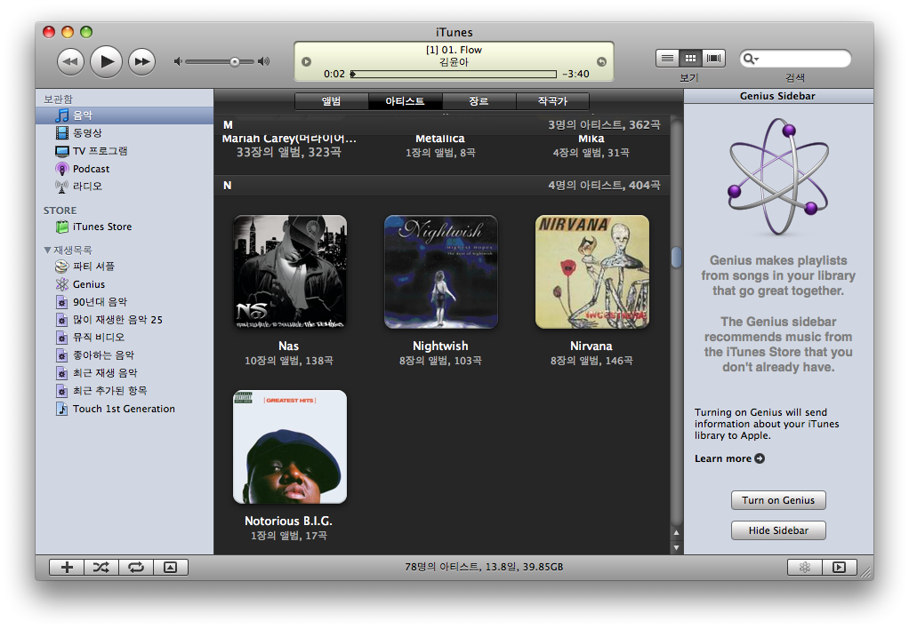Toggle shuffle mode
The height and width of the screenshot is (629, 909).
101,567
